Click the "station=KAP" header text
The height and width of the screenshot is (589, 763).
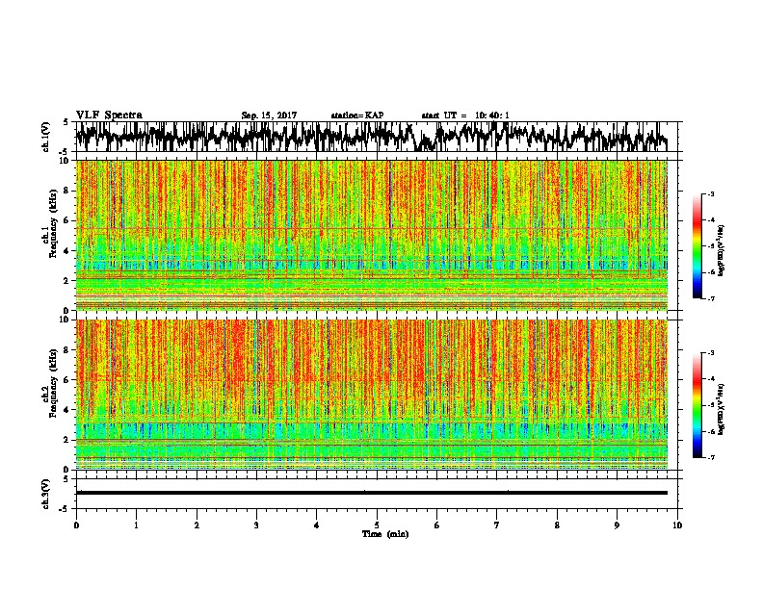pyautogui.click(x=357, y=115)
